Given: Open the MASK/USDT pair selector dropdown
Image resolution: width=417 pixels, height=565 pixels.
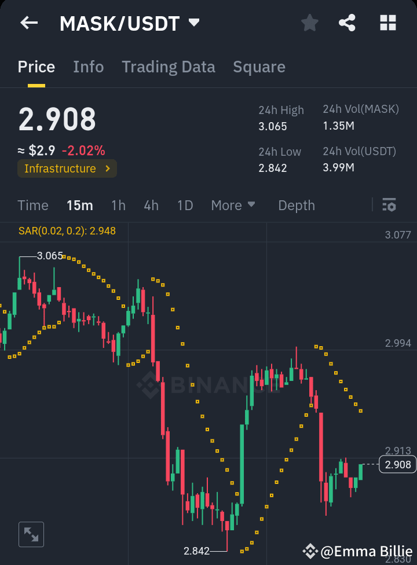Looking at the screenshot, I should click(129, 23).
